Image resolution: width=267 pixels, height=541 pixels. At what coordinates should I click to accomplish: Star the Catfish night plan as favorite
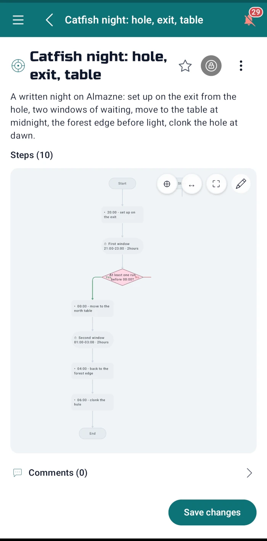click(185, 66)
